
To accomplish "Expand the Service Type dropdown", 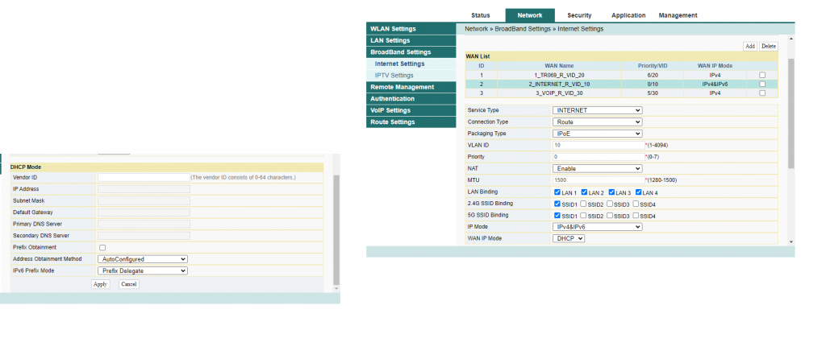I will pos(597,110).
